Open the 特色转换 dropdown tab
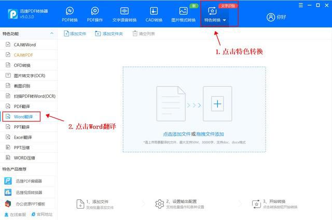The image size is (332, 220). (x=215, y=14)
